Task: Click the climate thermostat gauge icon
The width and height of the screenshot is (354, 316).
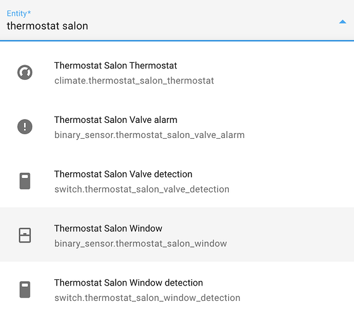Action: (x=25, y=72)
